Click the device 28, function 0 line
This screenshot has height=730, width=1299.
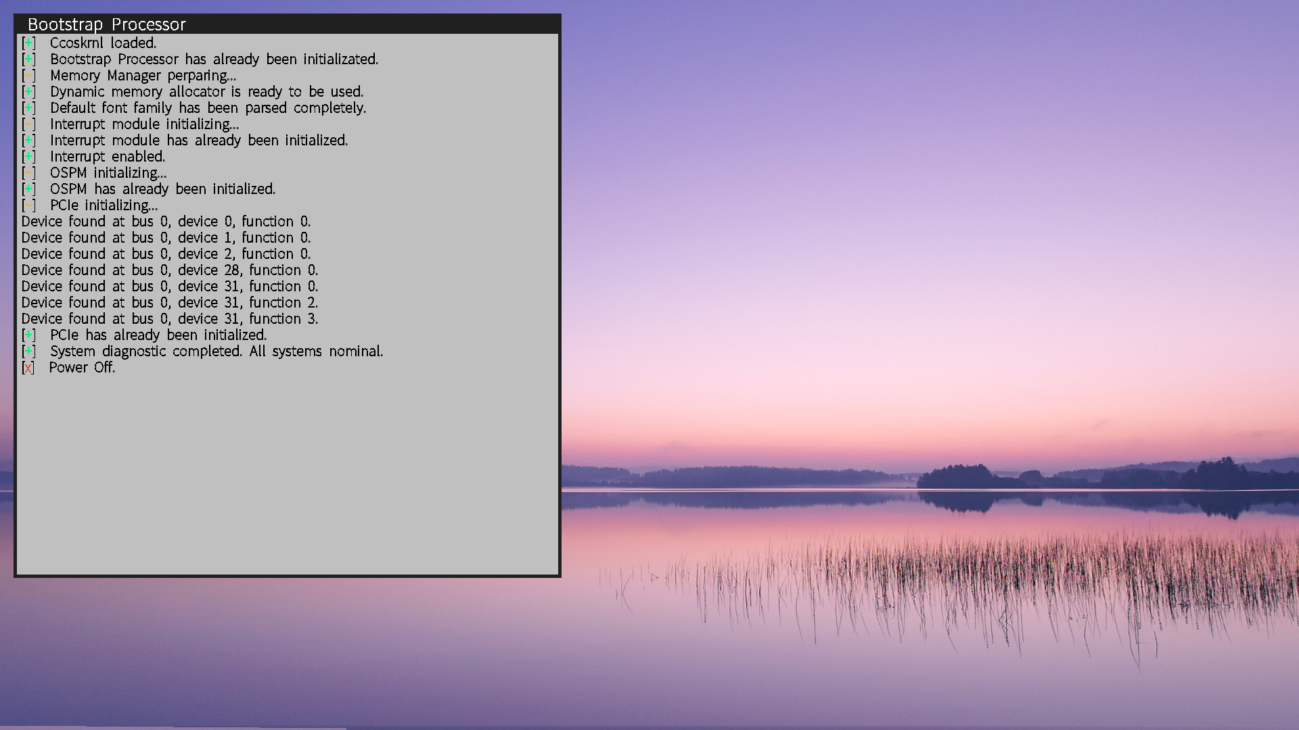tap(169, 270)
